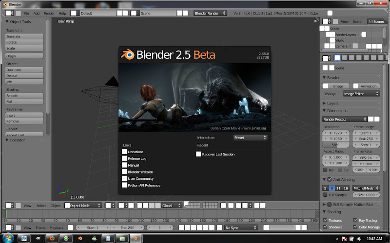Click the Duplicate object button
Viewport: 390px width, 243px height.
[24, 69]
